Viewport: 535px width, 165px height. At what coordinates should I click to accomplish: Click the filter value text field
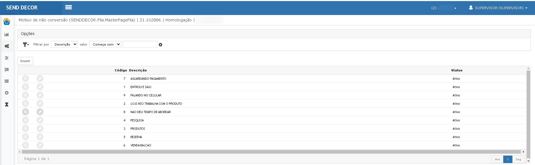140,44
